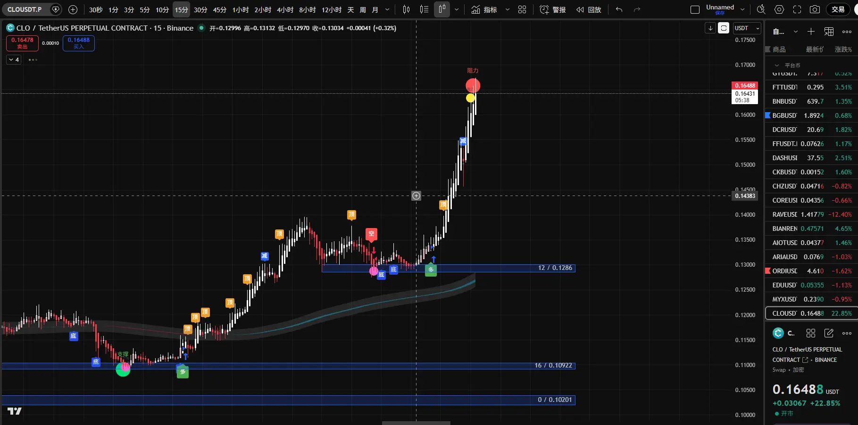Open the quick search lightning icon
The height and width of the screenshot is (425, 858).
(761, 9)
